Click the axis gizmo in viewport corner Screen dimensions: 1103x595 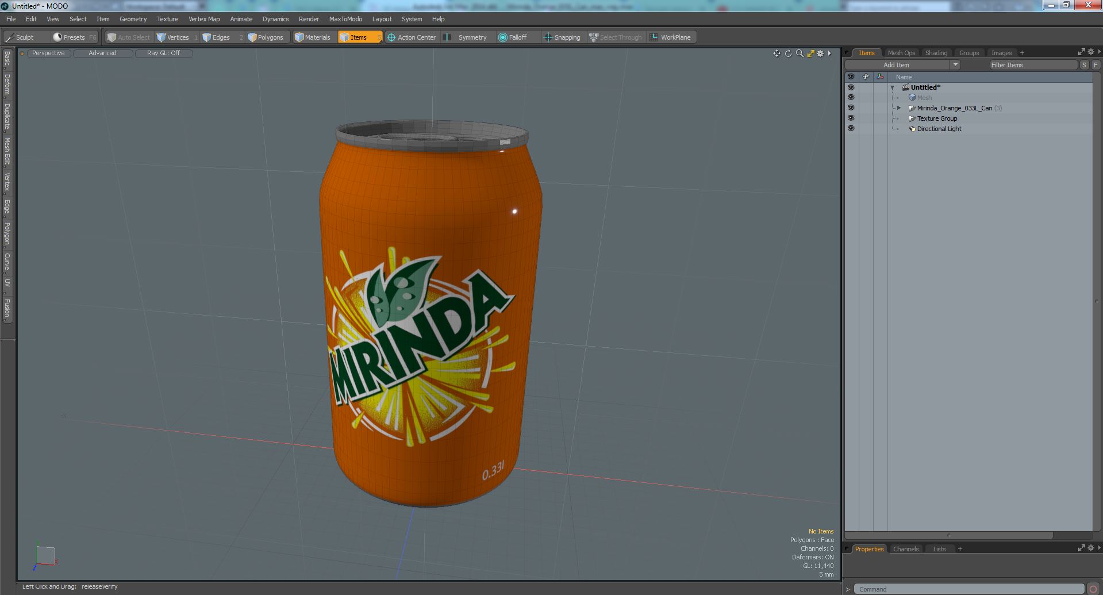coord(45,556)
